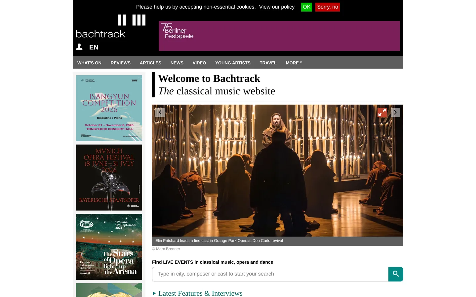This screenshot has height=297, width=476.
Task: Open the Munich Opera Festival ad
Action: (x=109, y=178)
